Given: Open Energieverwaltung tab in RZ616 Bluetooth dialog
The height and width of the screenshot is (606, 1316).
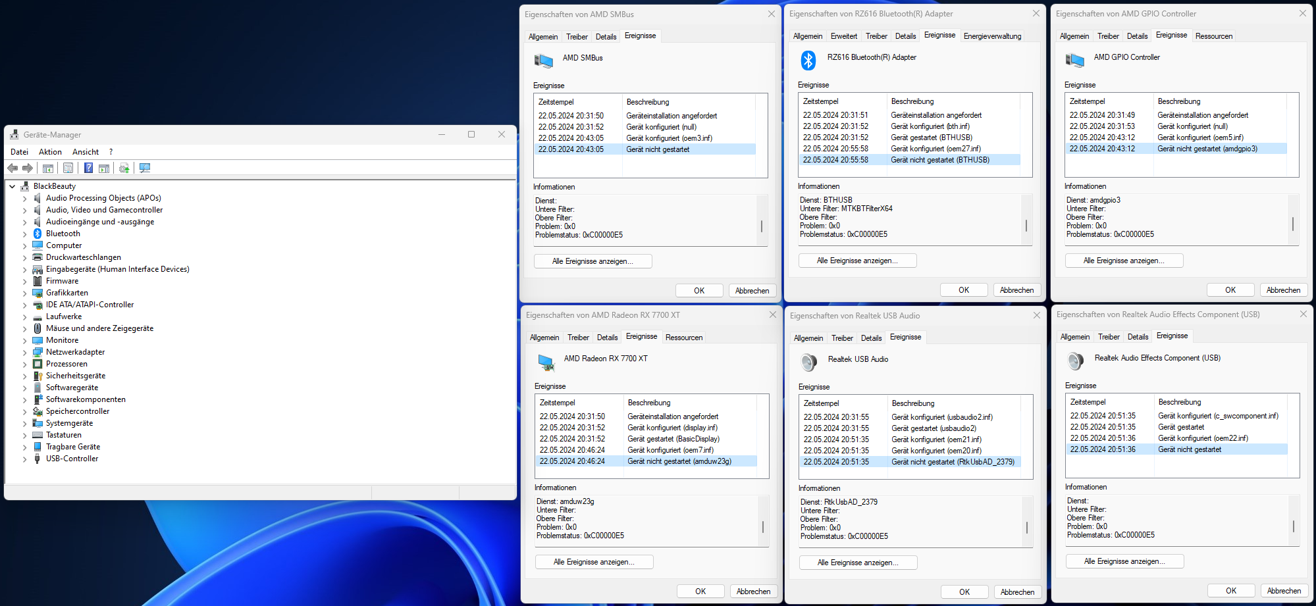Looking at the screenshot, I should click(x=992, y=36).
